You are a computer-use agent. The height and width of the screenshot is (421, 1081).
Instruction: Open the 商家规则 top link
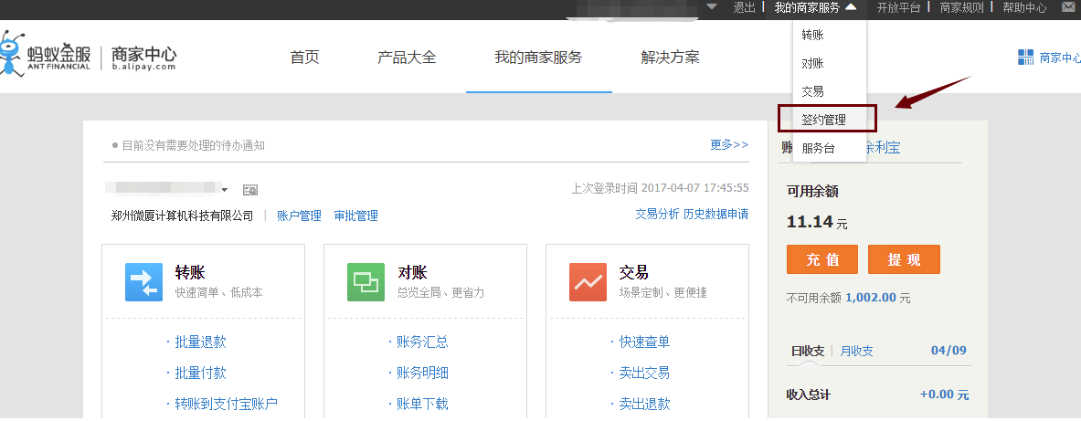[961, 7]
